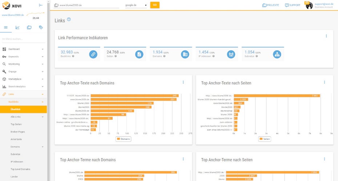This screenshot has width=338, height=181.
Task: Open the hamburger menu tab icon
Action: pyautogui.click(x=6, y=27)
